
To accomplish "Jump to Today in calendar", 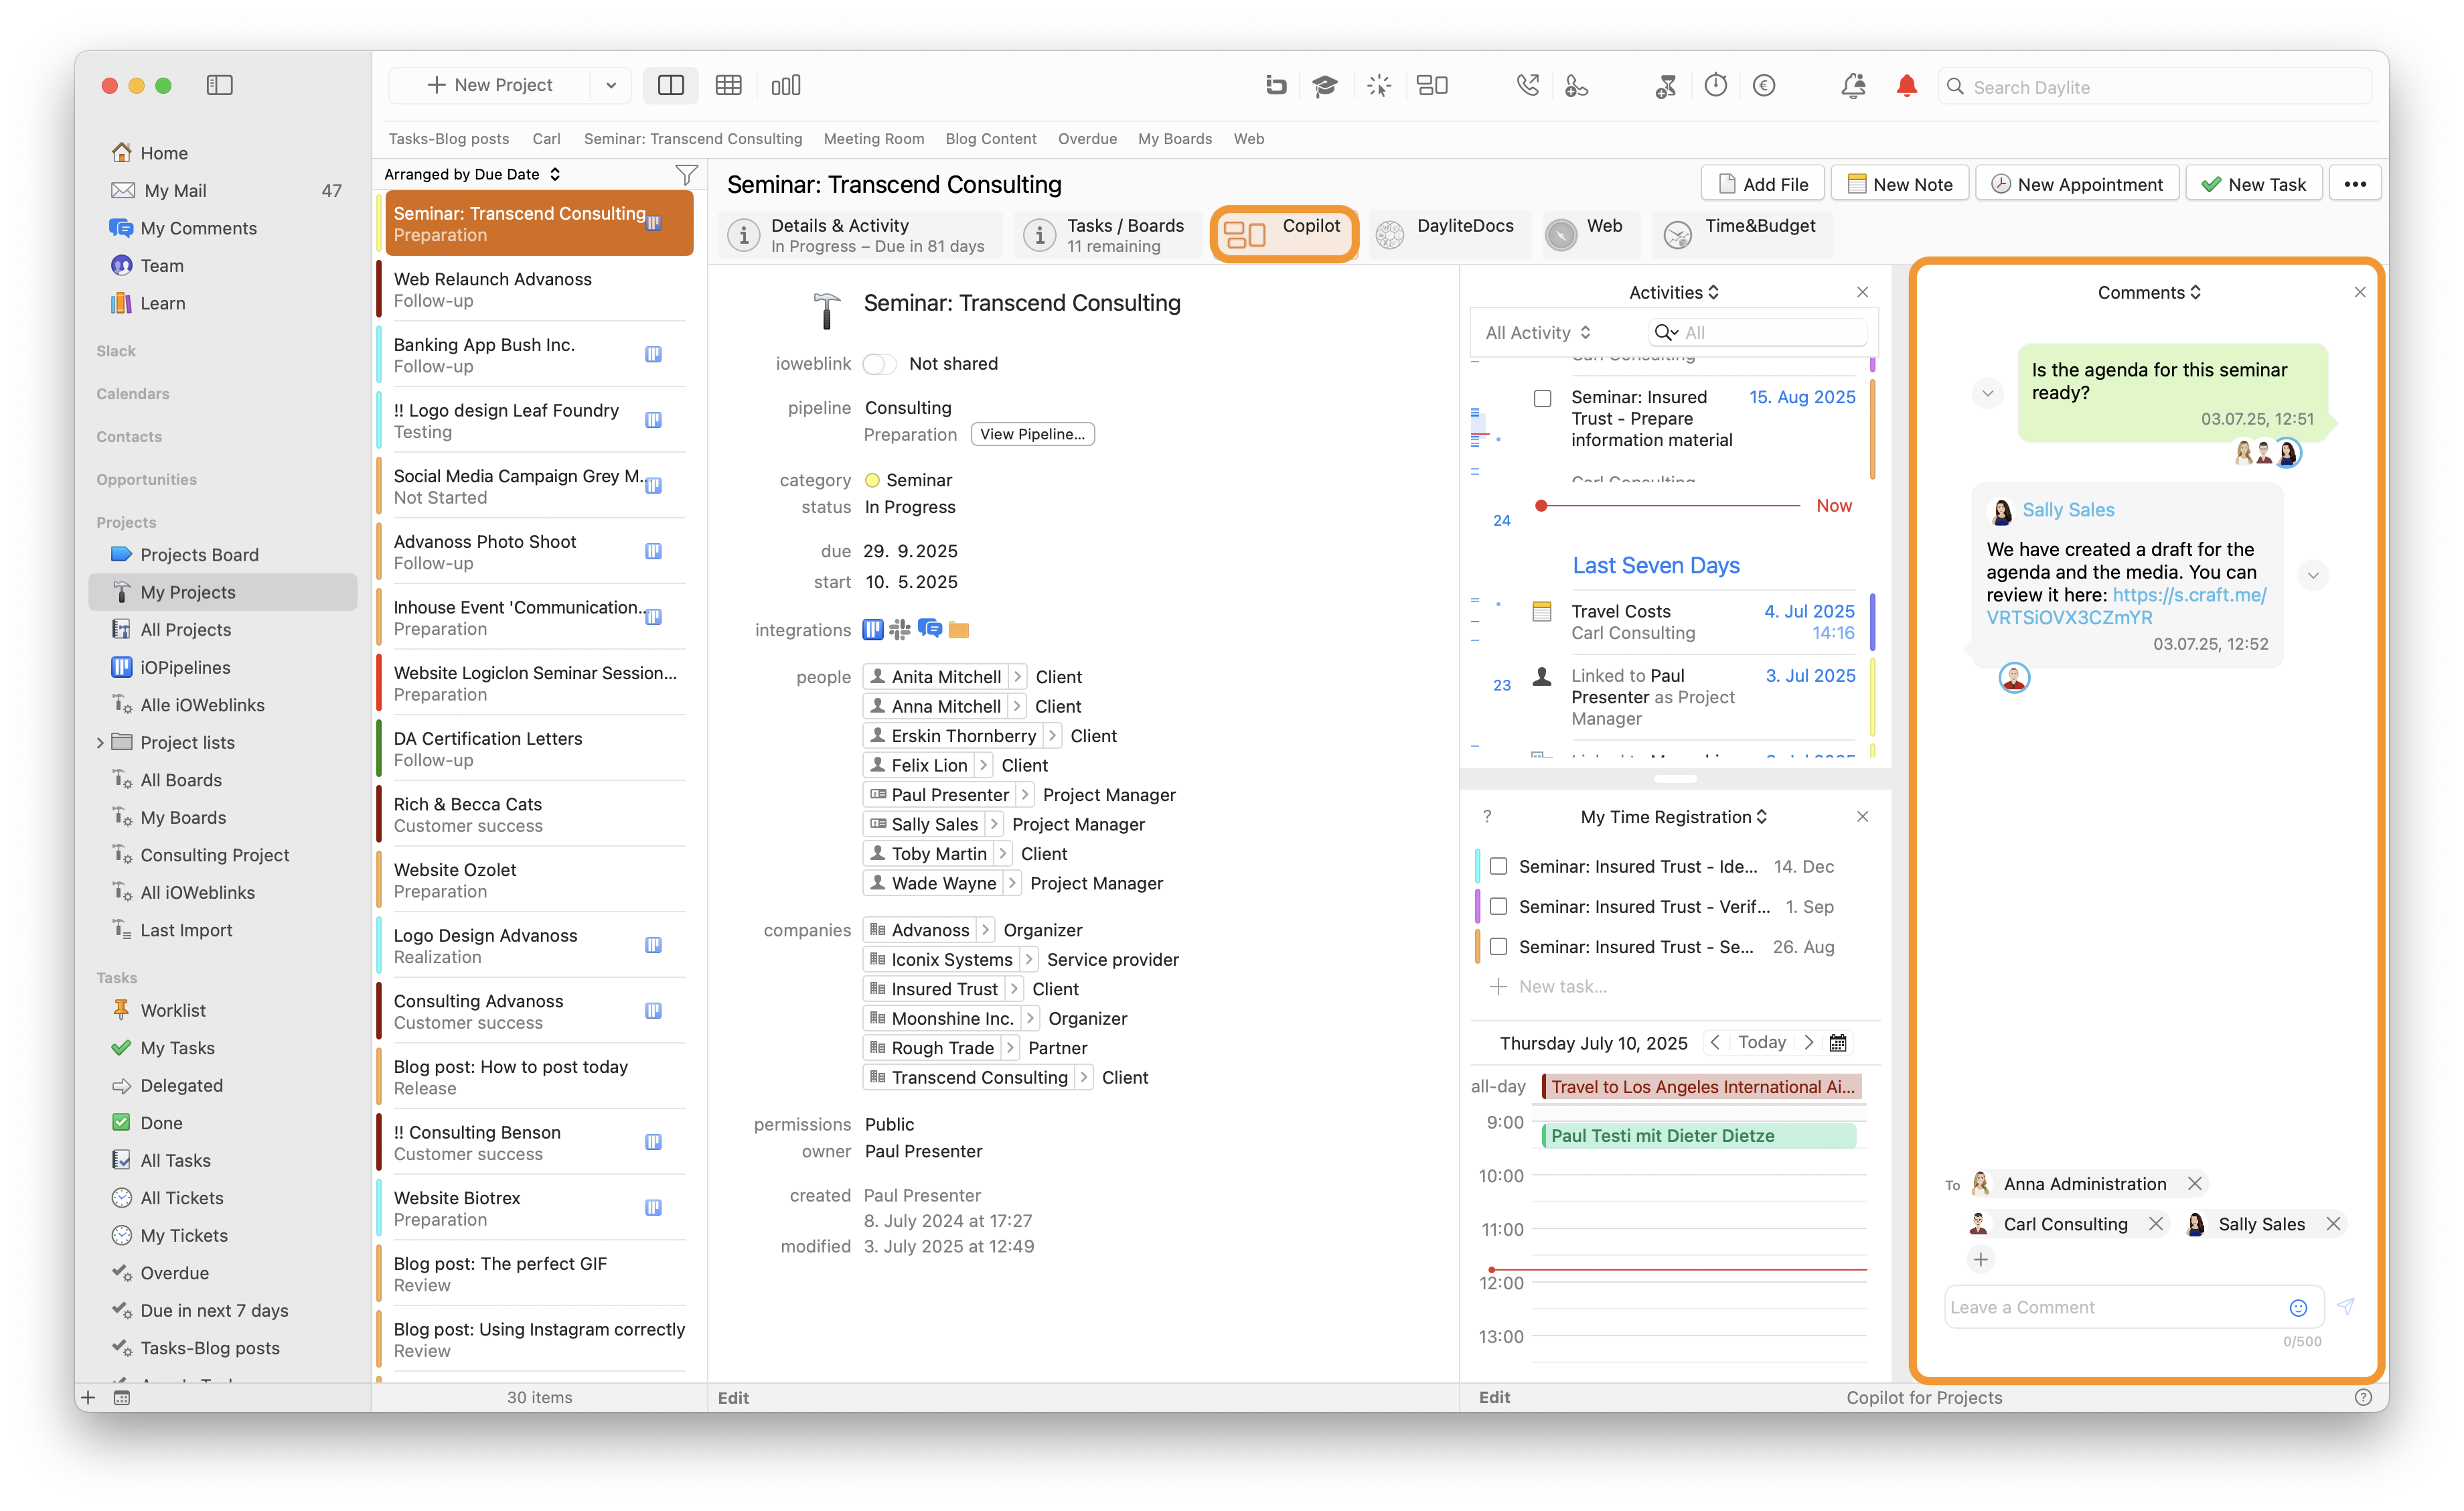I will [x=1761, y=1042].
